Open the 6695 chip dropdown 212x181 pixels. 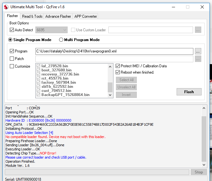coord(51,30)
